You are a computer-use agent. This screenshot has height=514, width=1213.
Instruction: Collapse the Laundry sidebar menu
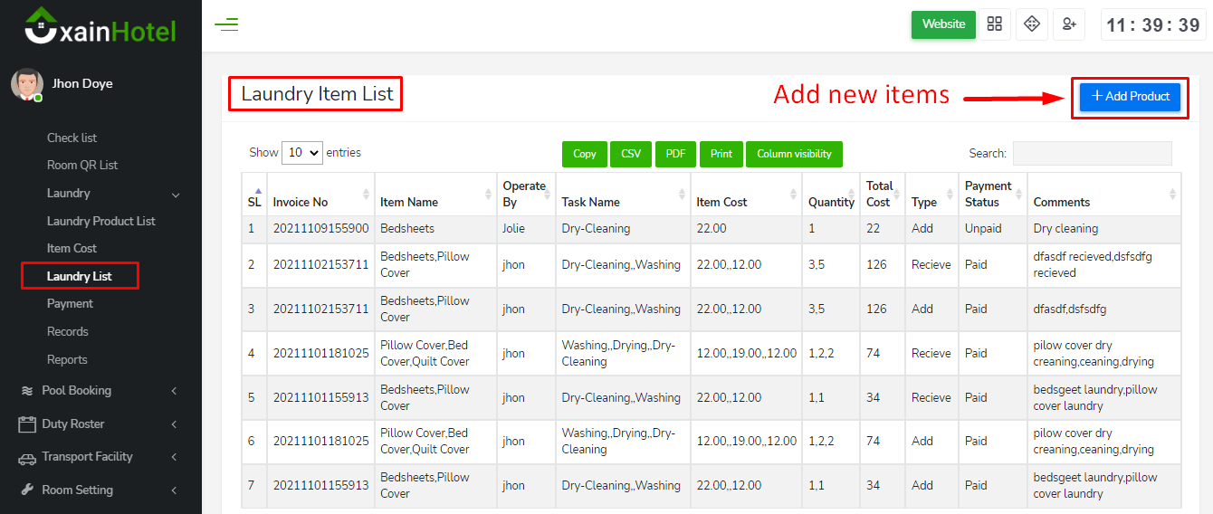click(x=176, y=194)
